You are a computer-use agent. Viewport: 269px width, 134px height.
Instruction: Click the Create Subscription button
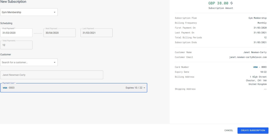click(x=253, y=130)
